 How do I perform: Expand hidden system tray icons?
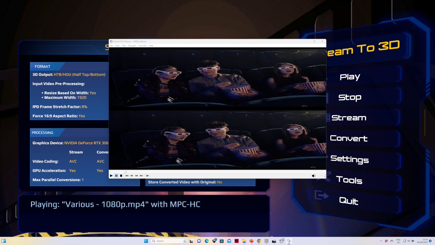(x=381, y=241)
